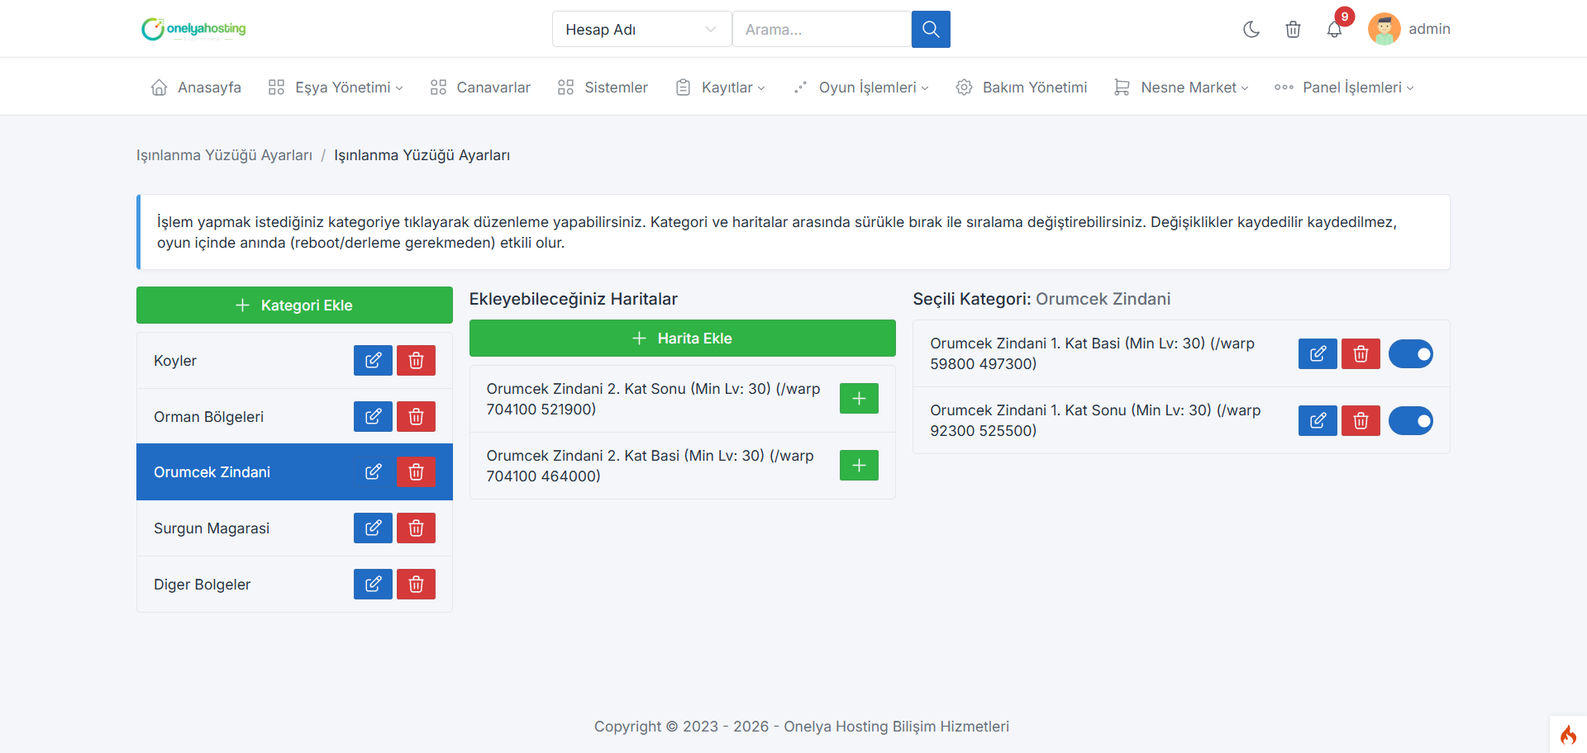This screenshot has width=1587, height=753.
Task: Delete the Orman Bölgeleri category
Action: click(416, 416)
